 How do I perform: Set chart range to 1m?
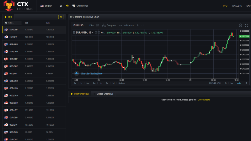point(101,83)
